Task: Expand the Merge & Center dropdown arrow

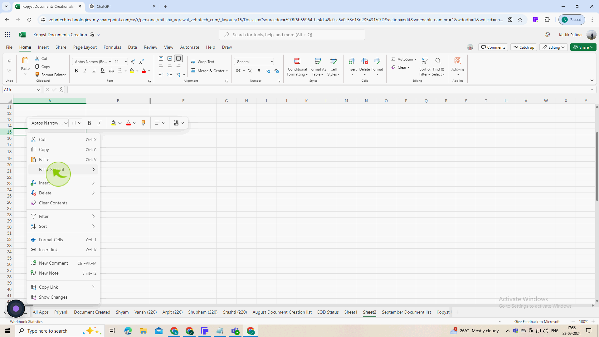Action: [x=226, y=71]
